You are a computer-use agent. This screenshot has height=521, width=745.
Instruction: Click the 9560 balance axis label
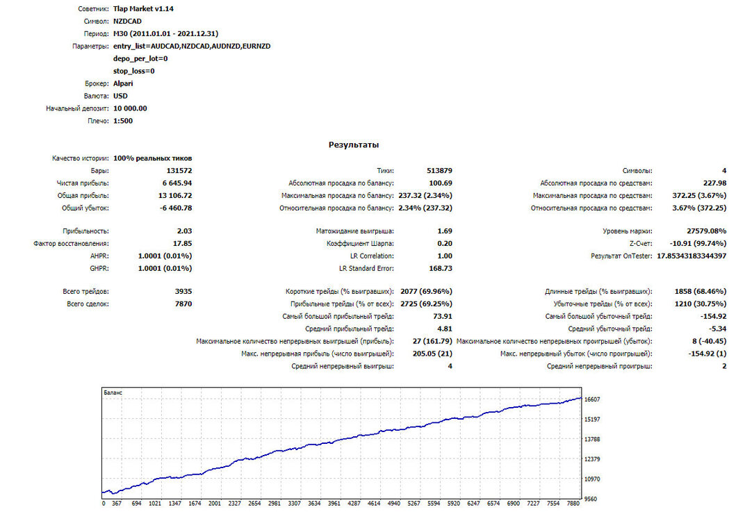[x=591, y=499]
